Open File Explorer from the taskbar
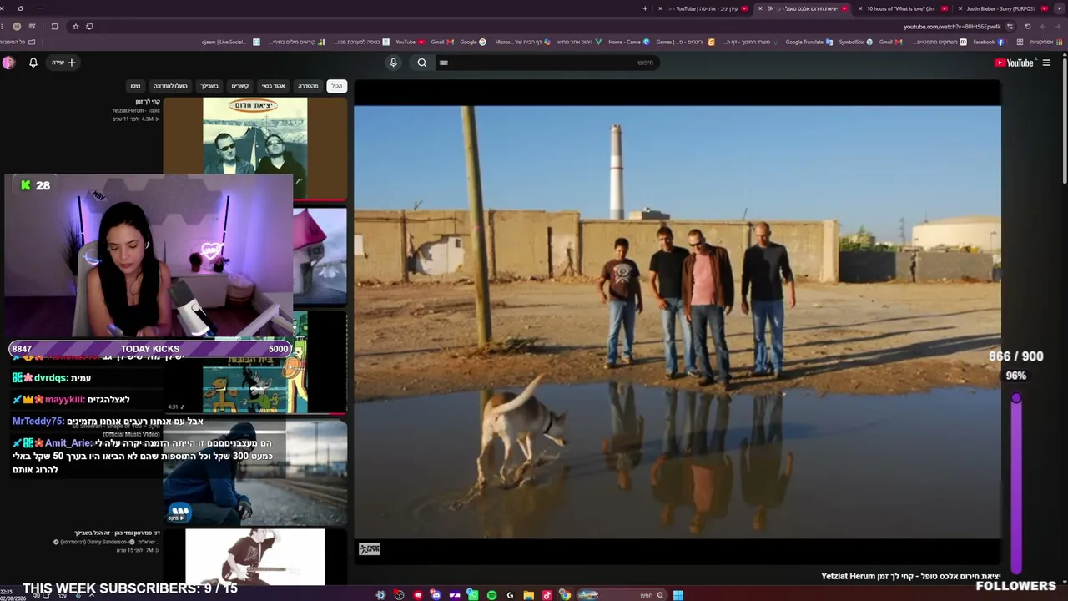 (x=528, y=595)
